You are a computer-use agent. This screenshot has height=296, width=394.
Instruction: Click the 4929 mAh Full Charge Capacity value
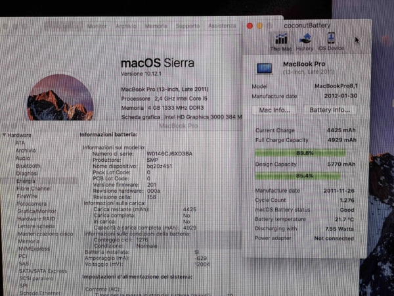(x=342, y=140)
